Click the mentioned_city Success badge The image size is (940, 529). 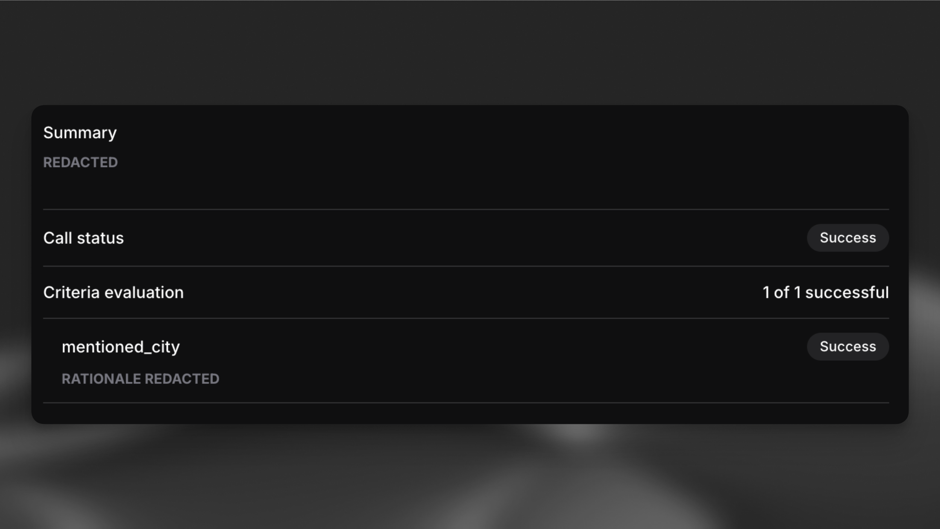pos(847,347)
